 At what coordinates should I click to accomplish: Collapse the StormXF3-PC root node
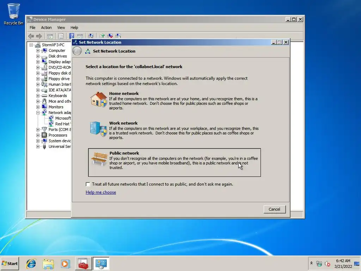tap(31, 45)
